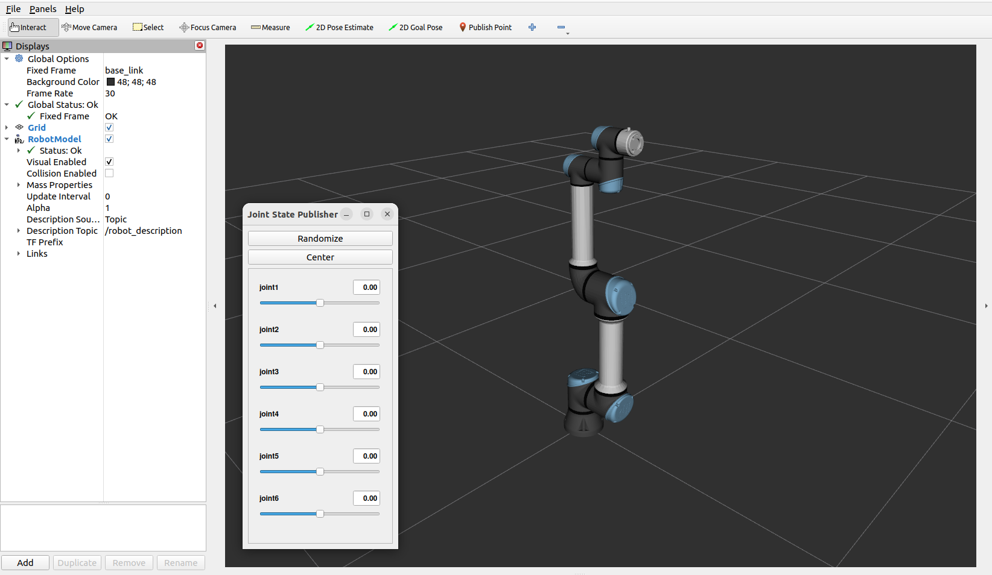Click the Grid display icon
992x575 pixels.
coord(19,127)
